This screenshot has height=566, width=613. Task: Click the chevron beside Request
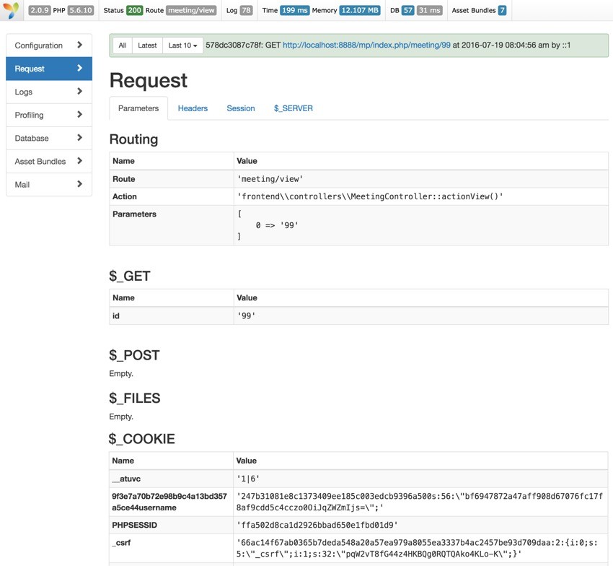tap(80, 68)
